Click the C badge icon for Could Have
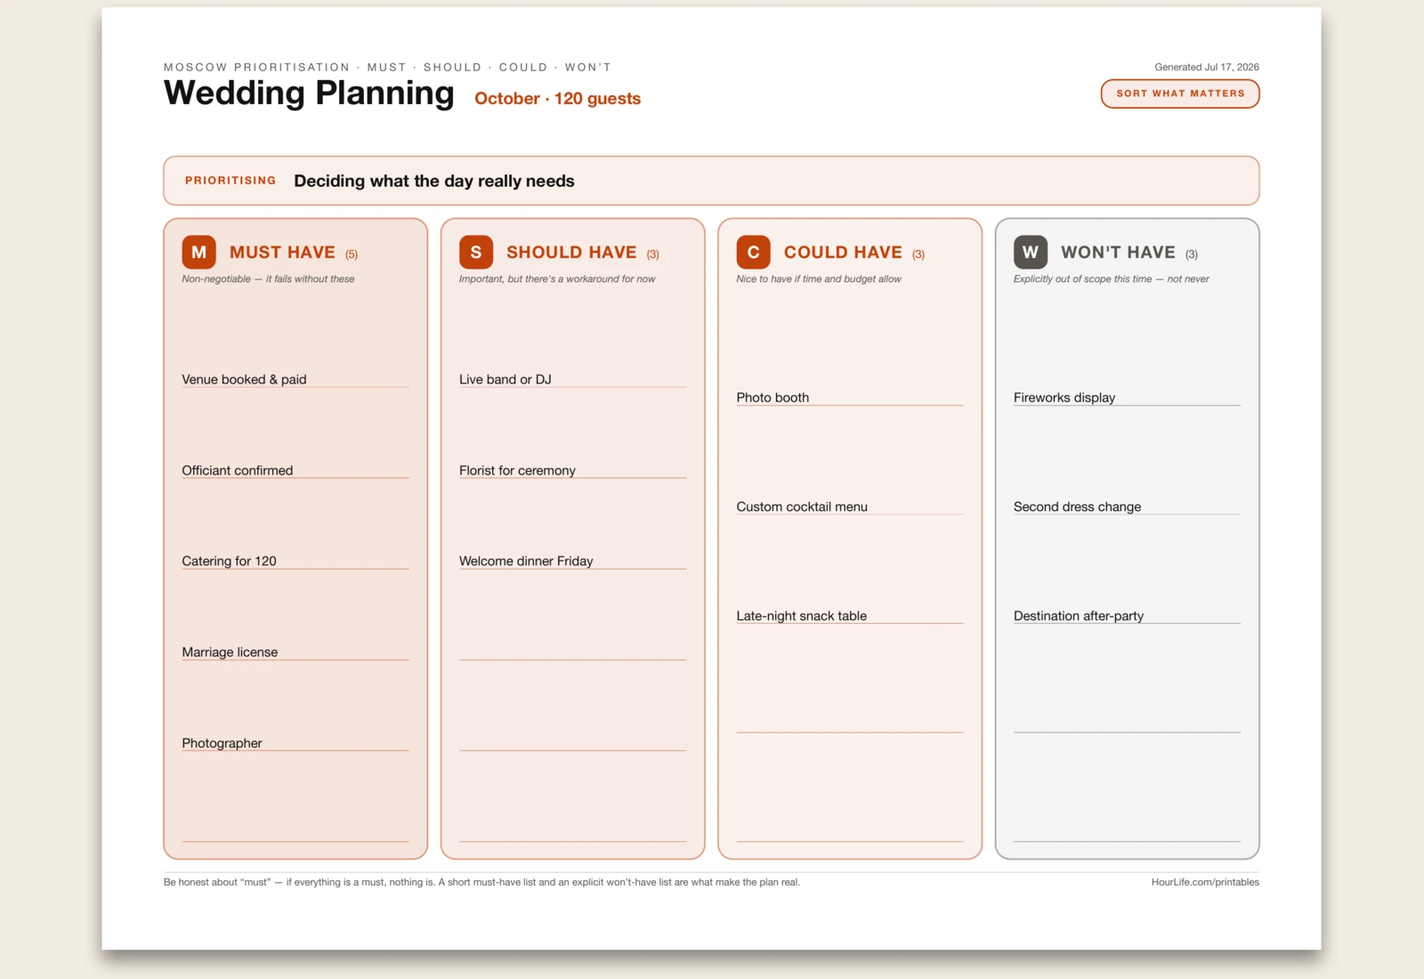1424x979 pixels. (753, 252)
